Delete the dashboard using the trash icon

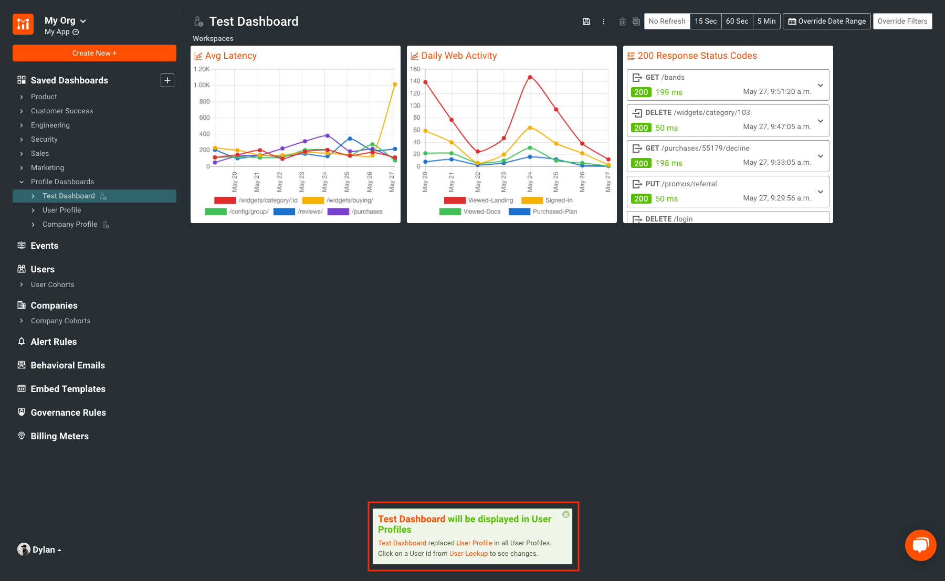(x=623, y=22)
